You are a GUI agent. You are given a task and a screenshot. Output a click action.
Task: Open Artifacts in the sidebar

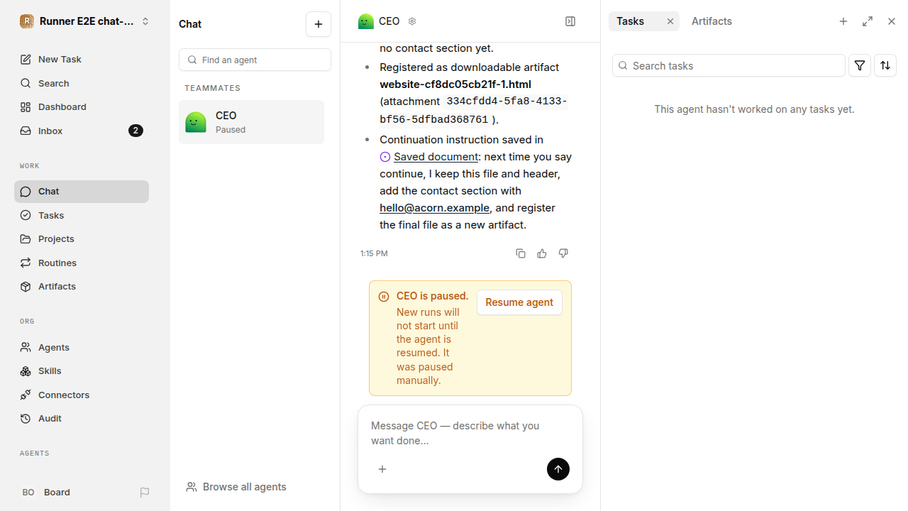[82, 287]
